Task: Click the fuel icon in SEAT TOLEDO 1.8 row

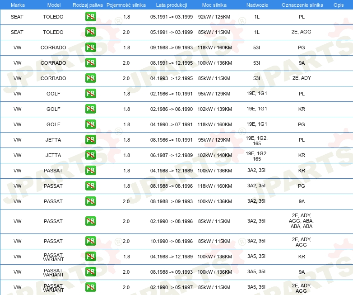Action: [x=90, y=17]
